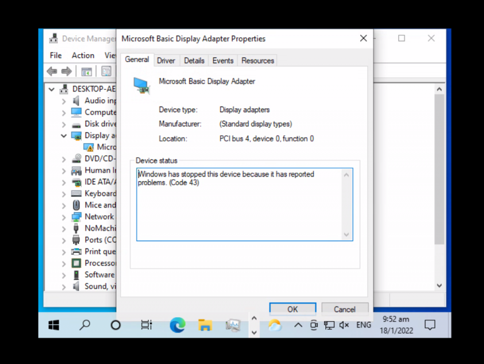This screenshot has width=484, height=364.
Task: Expand the DVD/CD-ROM drives category
Action: click(63, 159)
